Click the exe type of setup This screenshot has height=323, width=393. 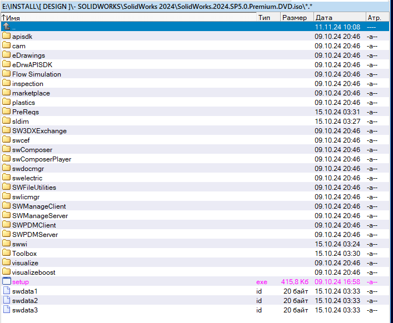261,282
